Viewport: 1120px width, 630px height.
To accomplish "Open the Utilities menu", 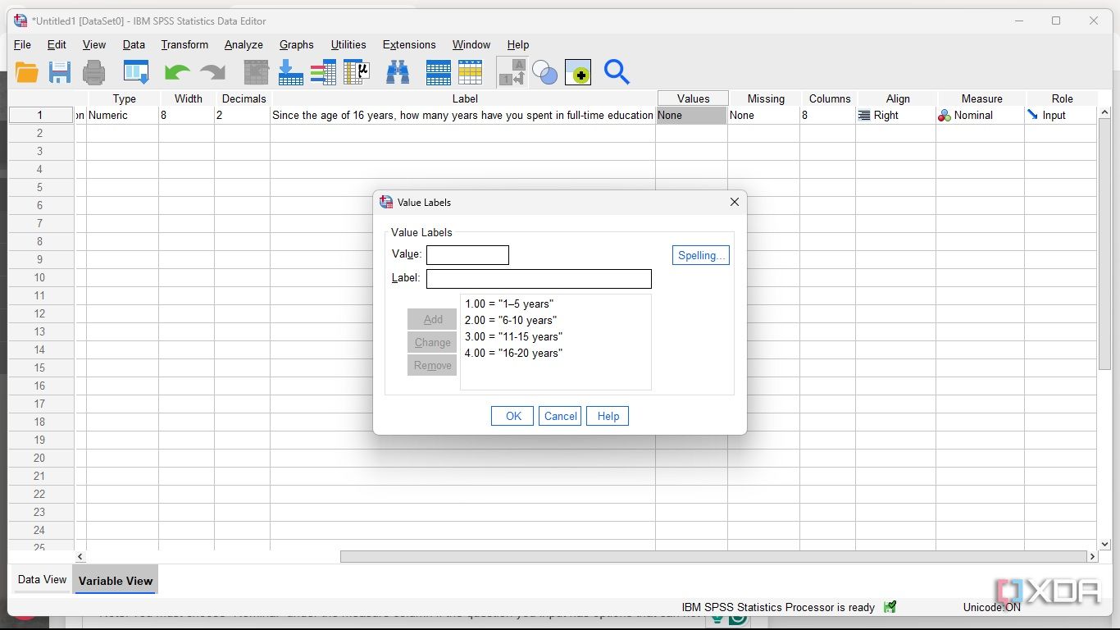I will coord(348,44).
